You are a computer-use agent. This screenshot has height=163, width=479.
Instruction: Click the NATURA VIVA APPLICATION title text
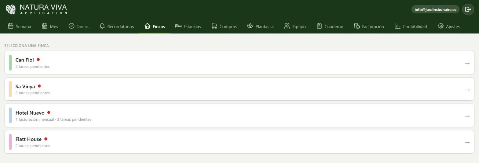(43, 9)
